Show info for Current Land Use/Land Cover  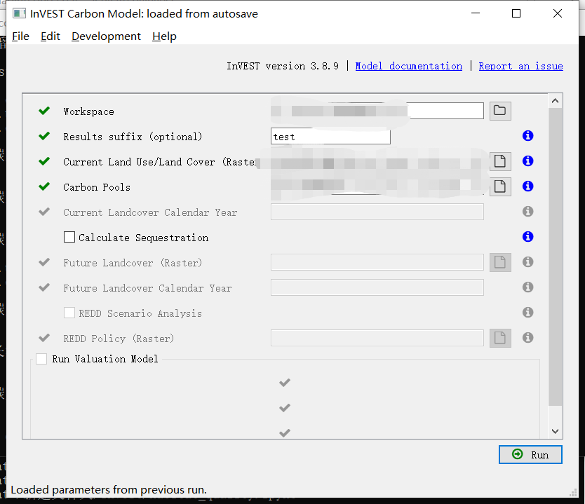[527, 161]
